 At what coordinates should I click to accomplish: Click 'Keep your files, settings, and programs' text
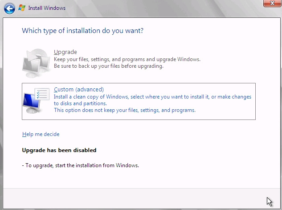coord(127,59)
